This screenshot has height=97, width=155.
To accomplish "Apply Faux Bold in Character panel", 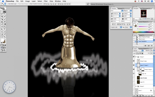I will 113,24.
